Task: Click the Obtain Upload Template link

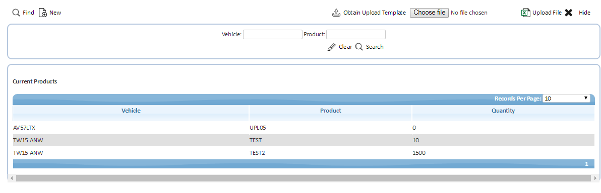Action: click(375, 13)
